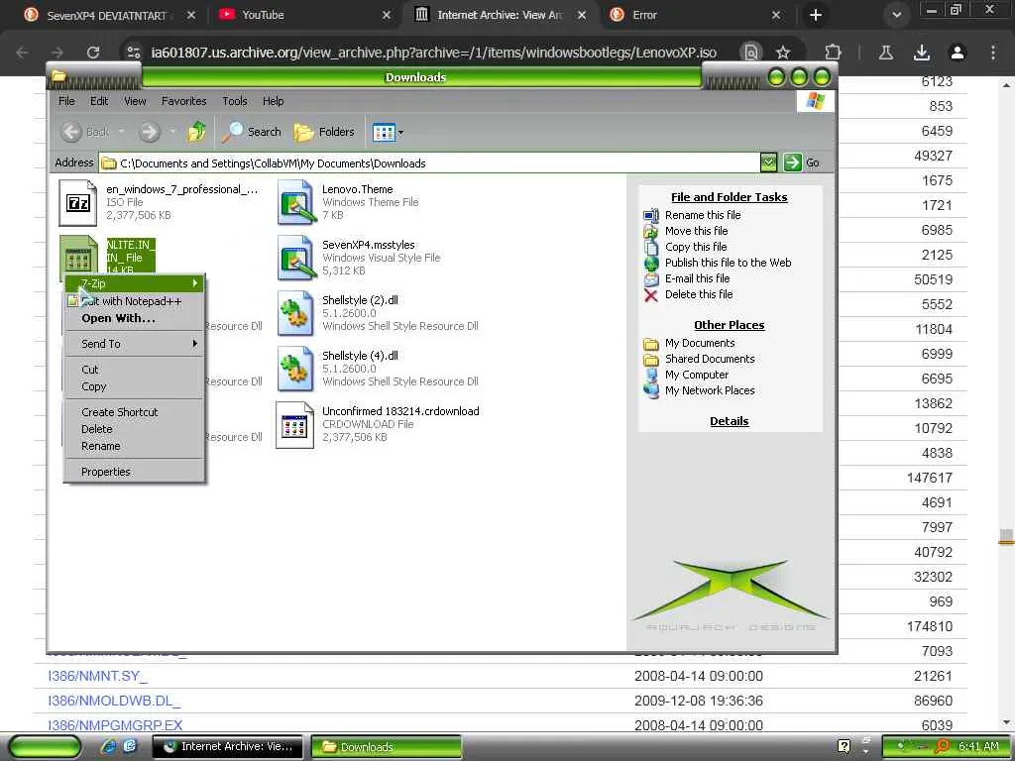This screenshot has width=1015, height=761.
Task: Click the Explorer Forward arrow button
Action: pos(149,132)
